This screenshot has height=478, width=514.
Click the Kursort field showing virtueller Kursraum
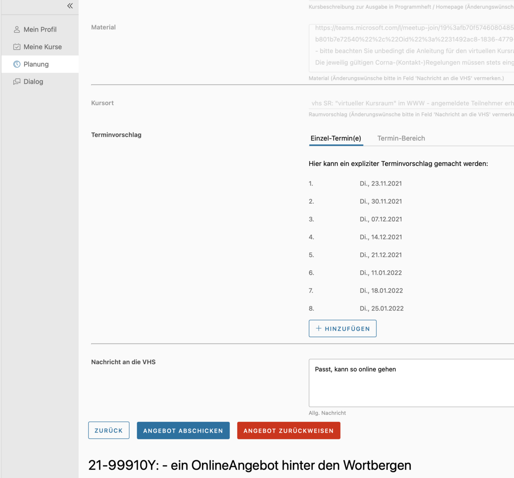tap(411, 103)
